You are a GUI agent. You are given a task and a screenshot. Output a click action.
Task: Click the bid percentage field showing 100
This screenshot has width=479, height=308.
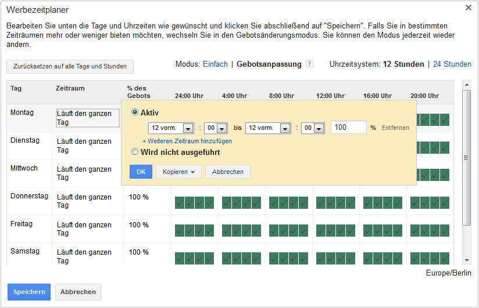point(349,128)
